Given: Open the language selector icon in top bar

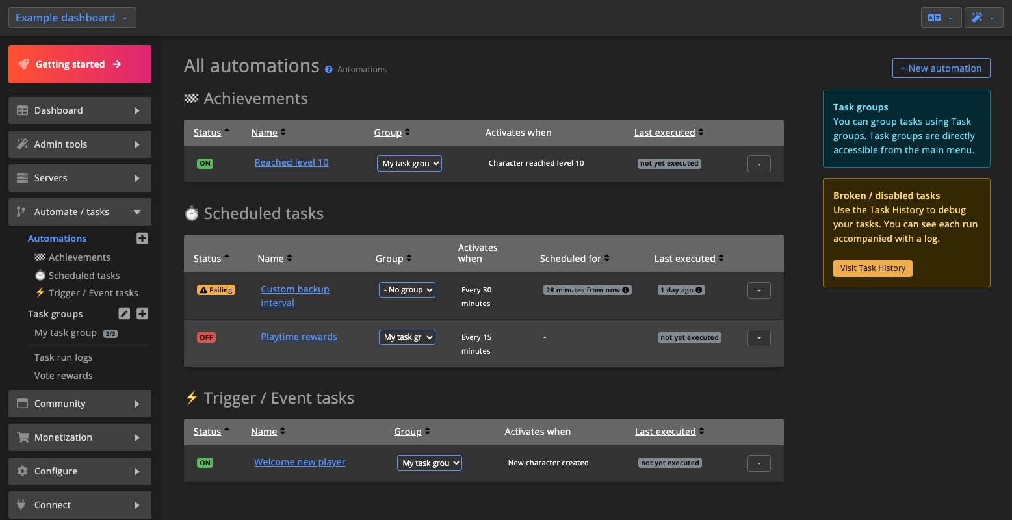Looking at the screenshot, I should 936,18.
